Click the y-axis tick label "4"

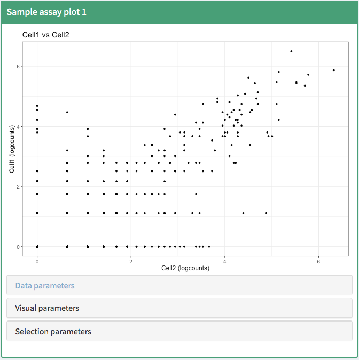[18, 127]
